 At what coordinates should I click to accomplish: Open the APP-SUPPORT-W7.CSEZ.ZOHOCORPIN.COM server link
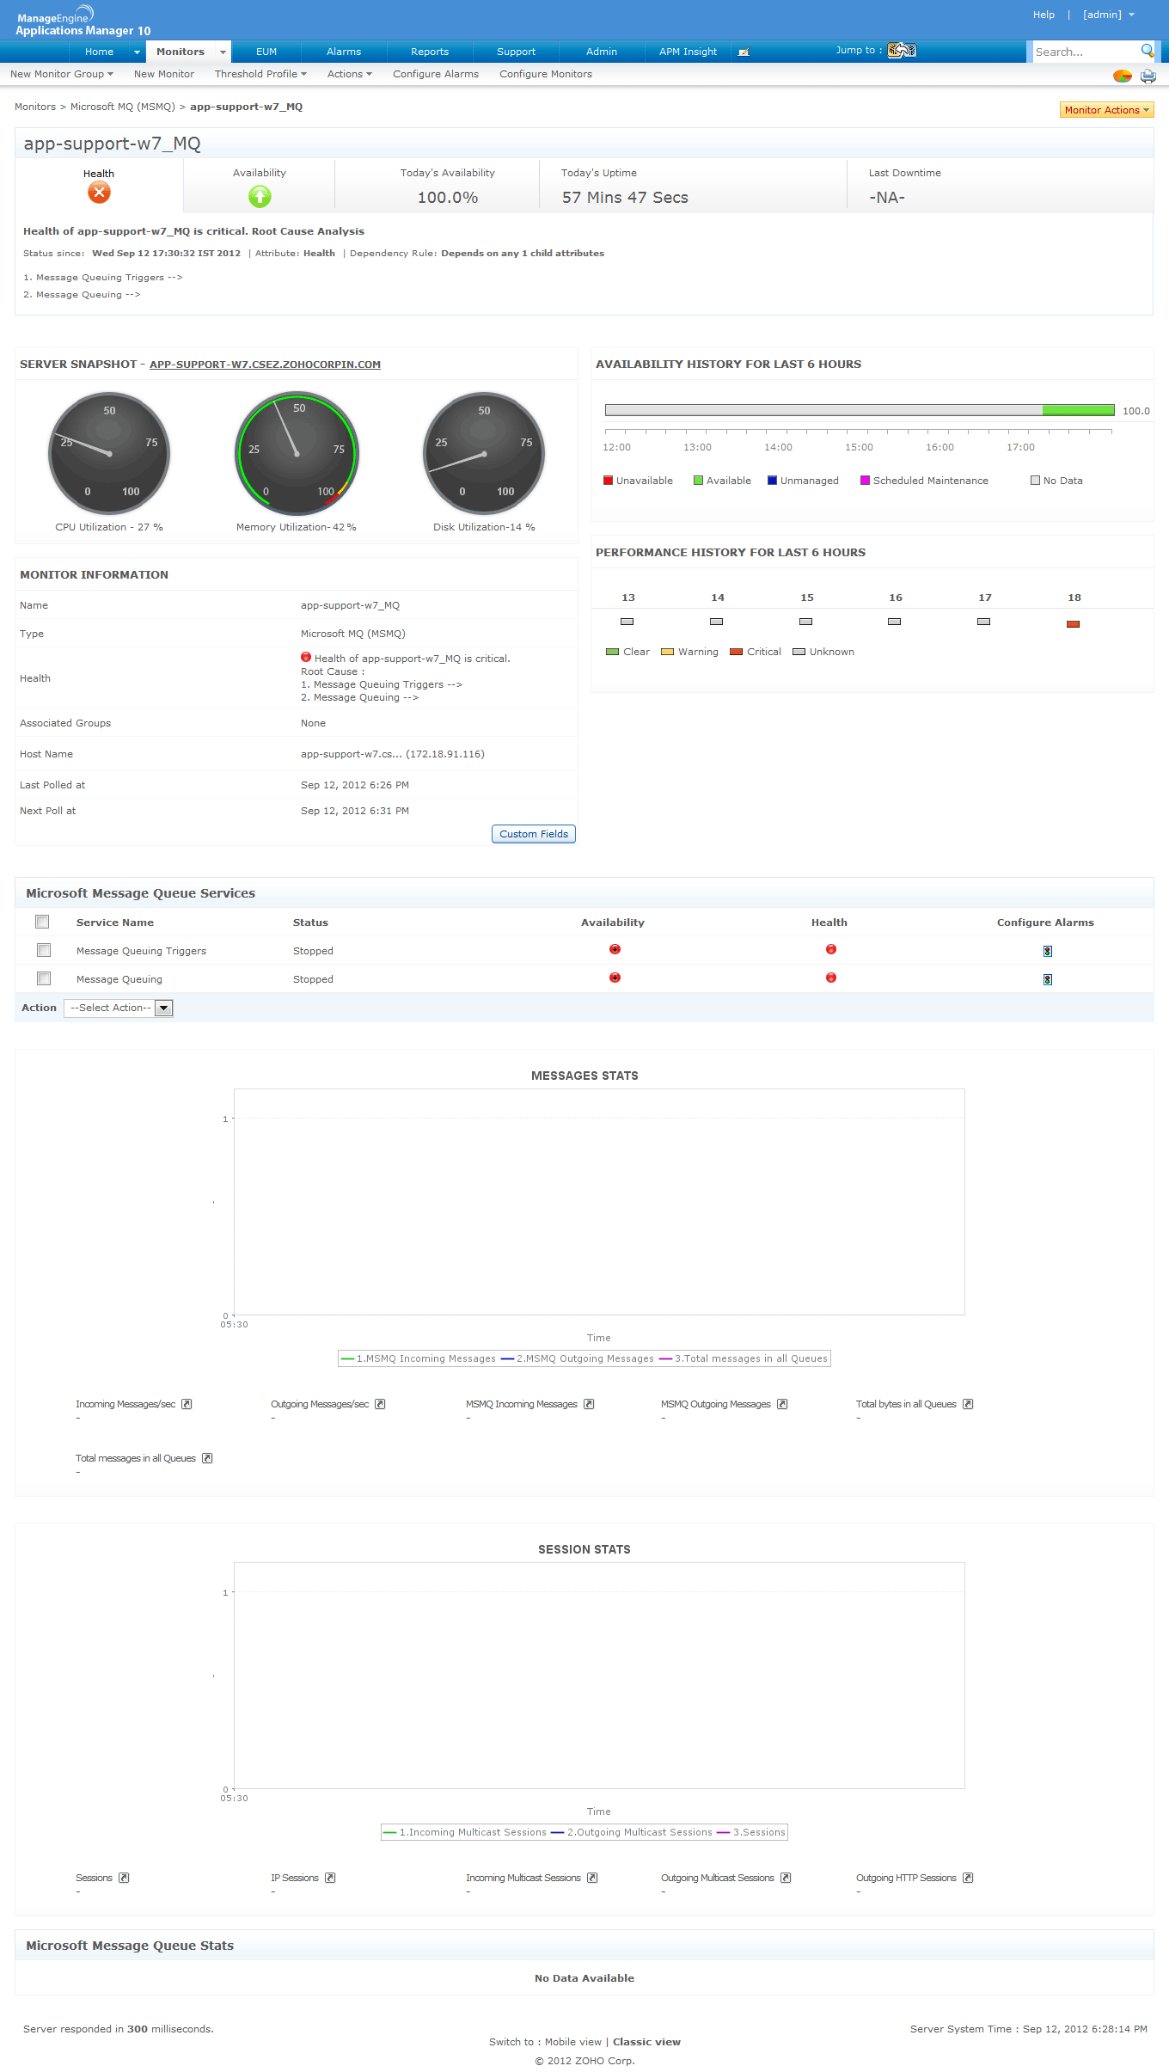265,365
